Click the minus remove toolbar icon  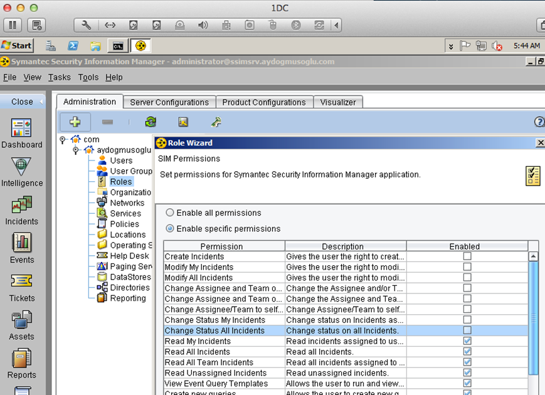(107, 122)
